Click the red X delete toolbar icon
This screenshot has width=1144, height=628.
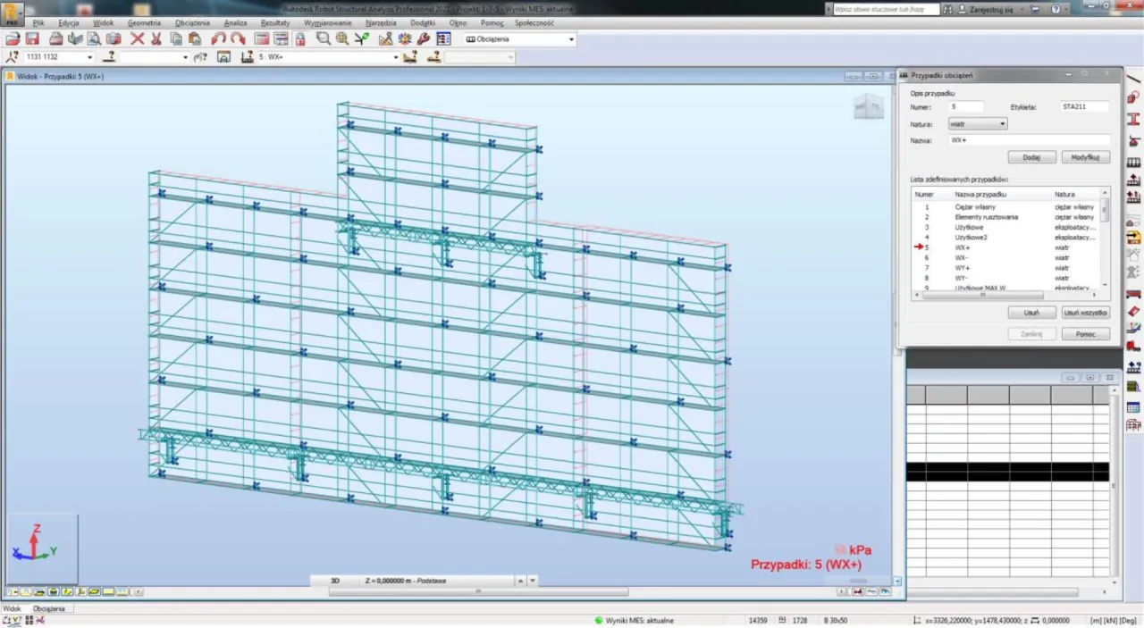tap(137, 39)
